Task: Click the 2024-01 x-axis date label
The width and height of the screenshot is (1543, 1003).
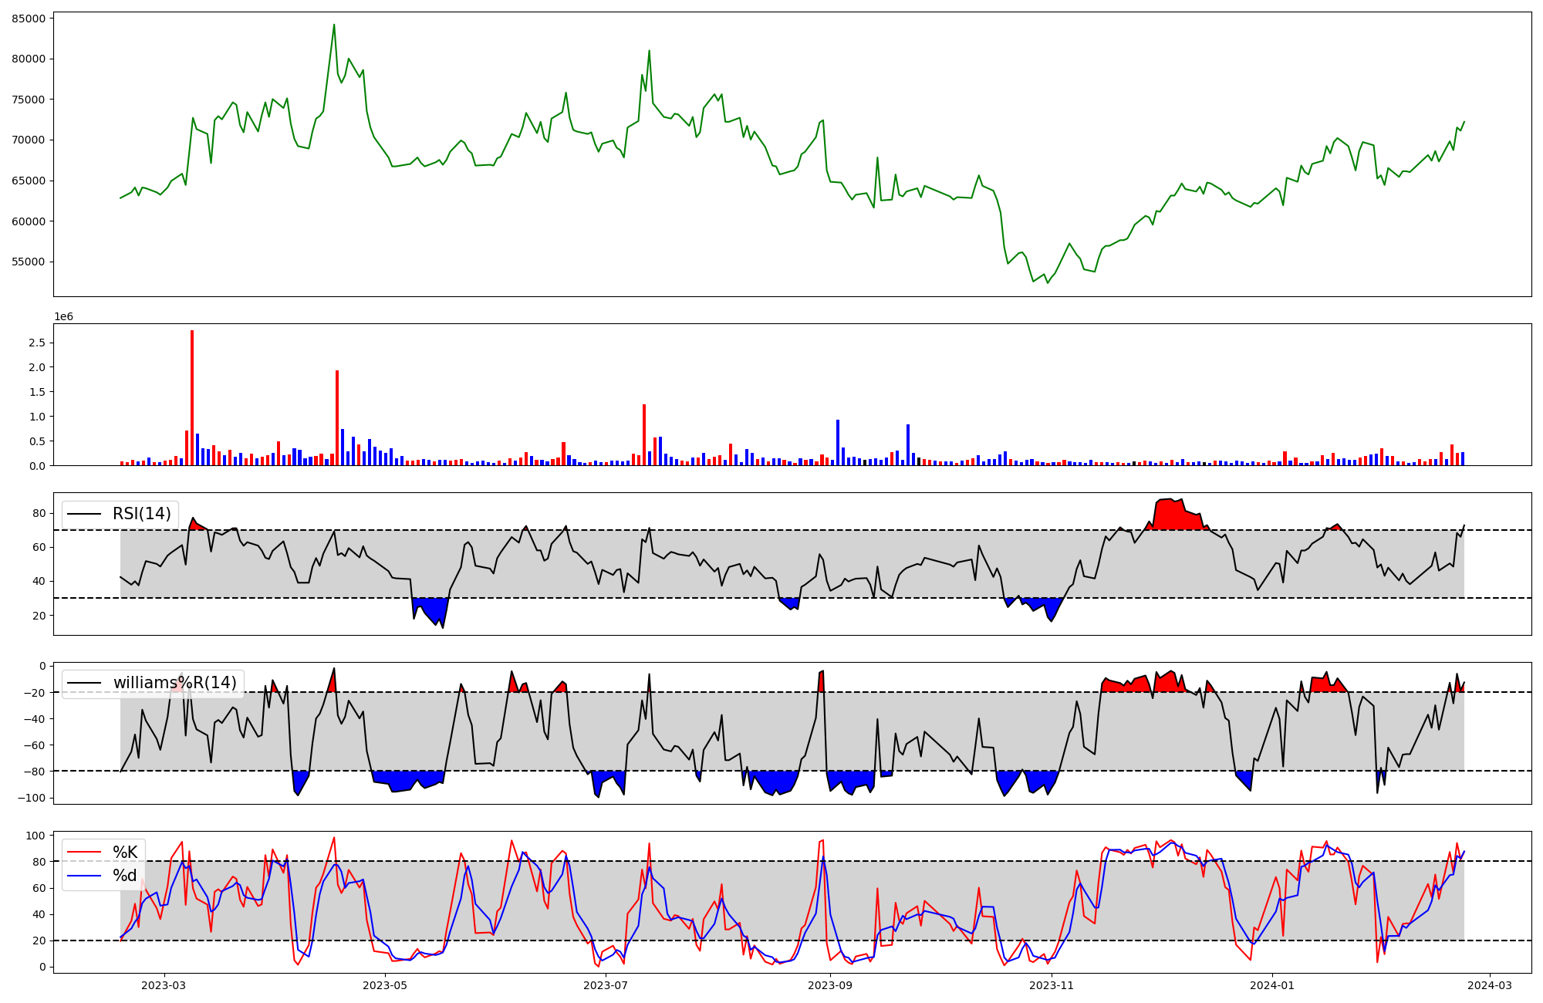Action: click(x=1272, y=985)
